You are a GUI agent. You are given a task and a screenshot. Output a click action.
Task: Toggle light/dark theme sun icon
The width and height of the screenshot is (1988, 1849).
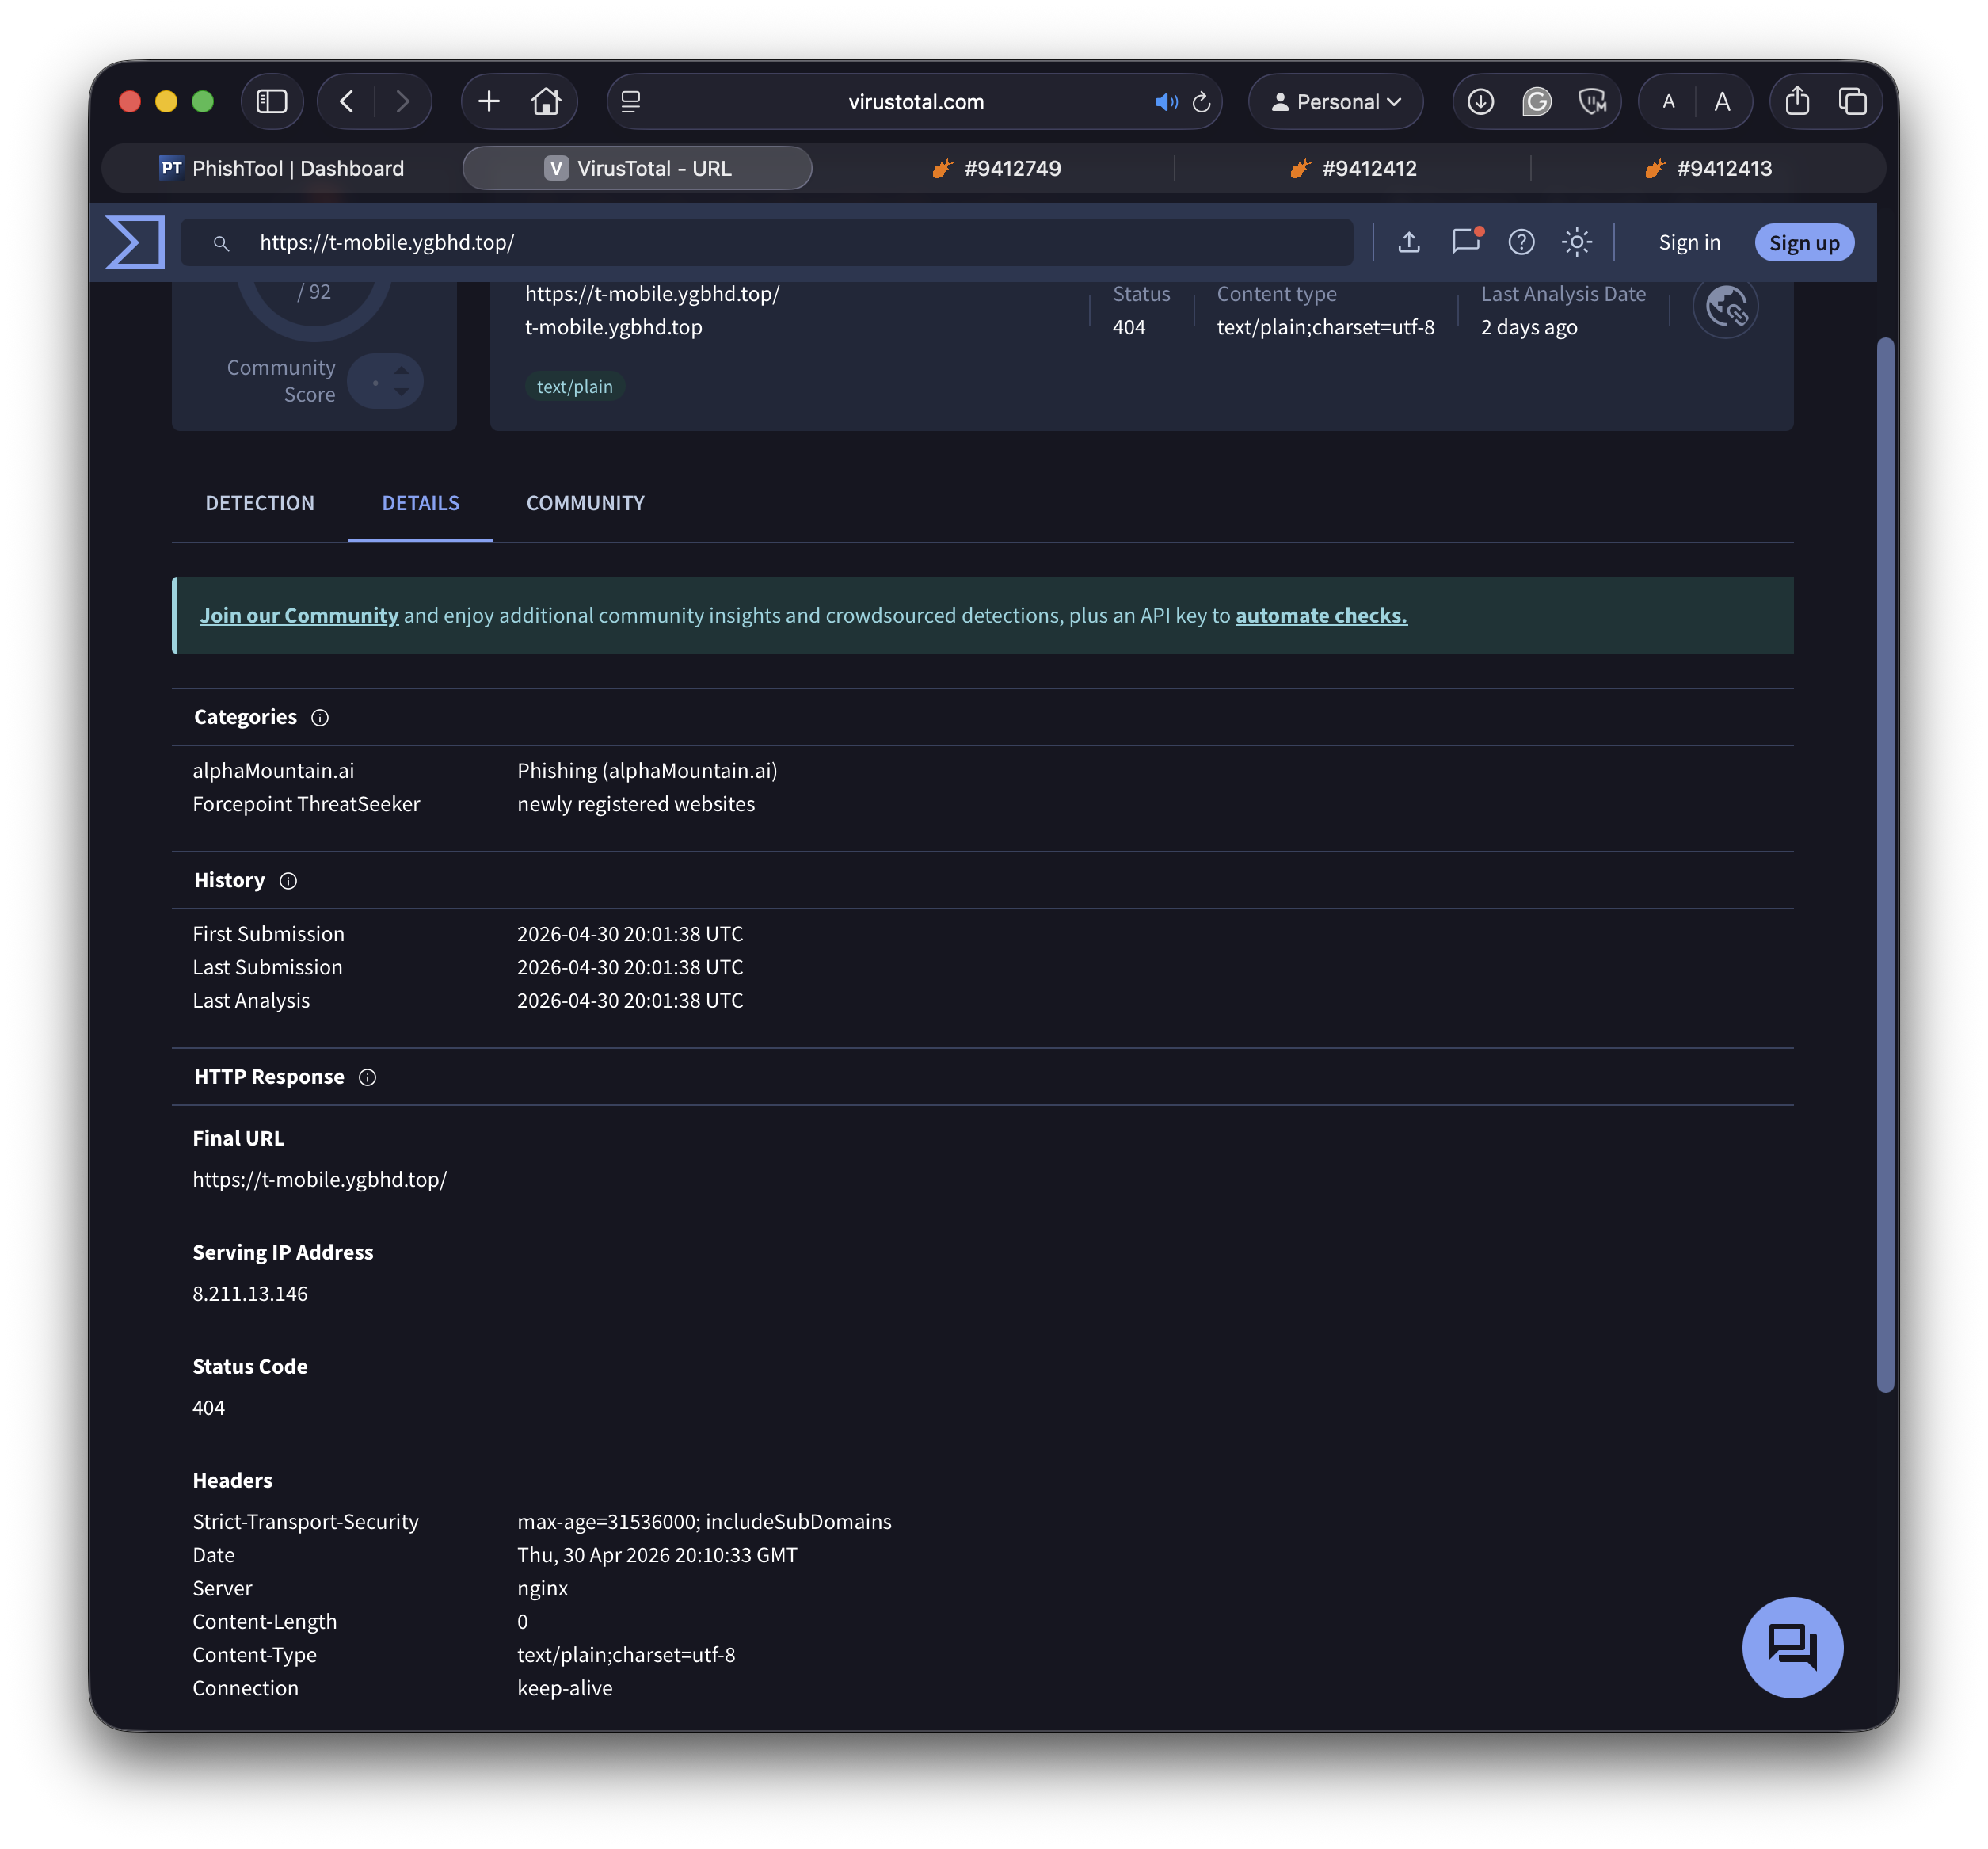click(1577, 242)
